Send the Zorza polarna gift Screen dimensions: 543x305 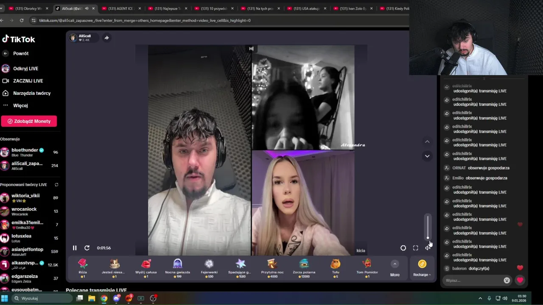(x=304, y=268)
